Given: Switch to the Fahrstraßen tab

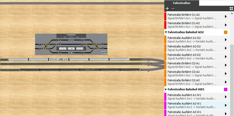Looking at the screenshot, I should (182, 3).
